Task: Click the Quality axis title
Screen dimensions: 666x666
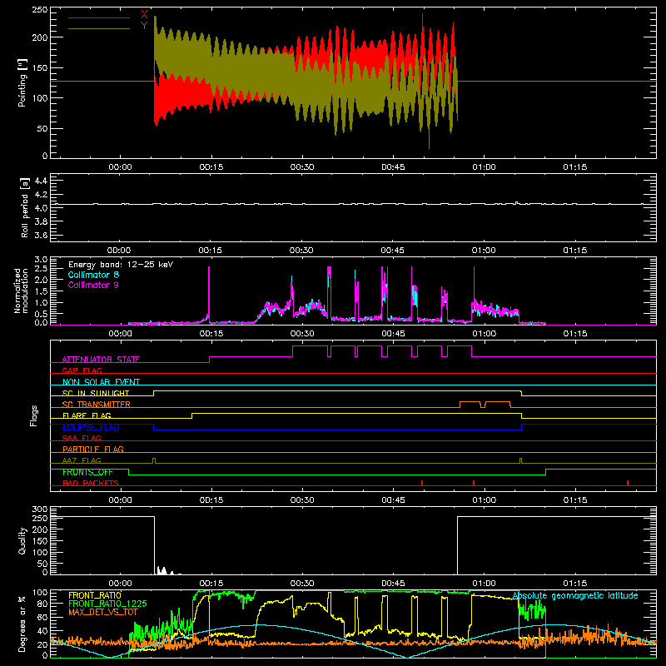Action: point(22,540)
